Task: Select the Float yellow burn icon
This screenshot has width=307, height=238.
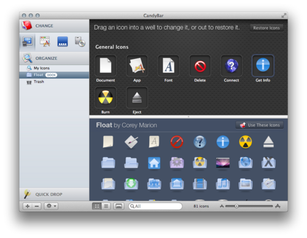Action: click(246, 142)
